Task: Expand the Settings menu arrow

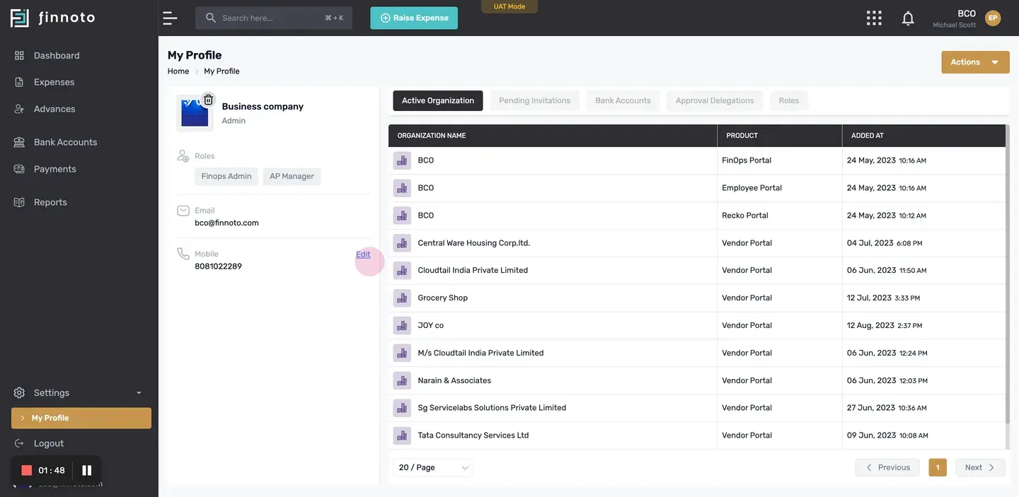Action: pos(139,393)
